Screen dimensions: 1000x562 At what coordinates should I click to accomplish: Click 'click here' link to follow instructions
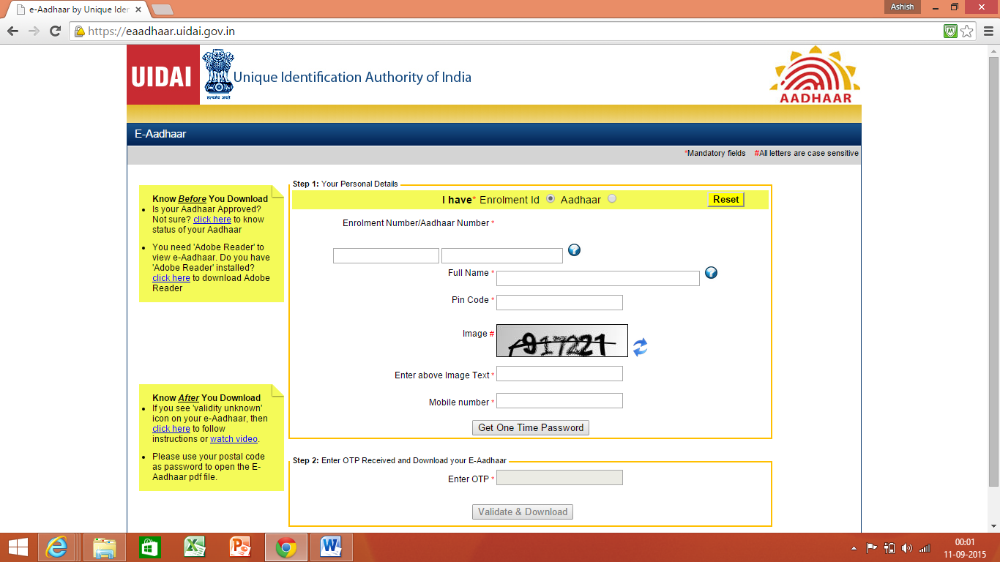(171, 429)
